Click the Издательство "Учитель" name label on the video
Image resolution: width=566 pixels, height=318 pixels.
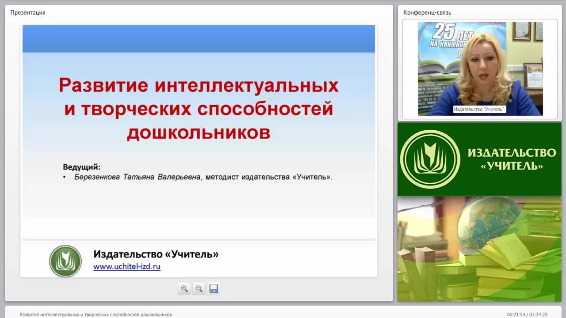[479, 109]
